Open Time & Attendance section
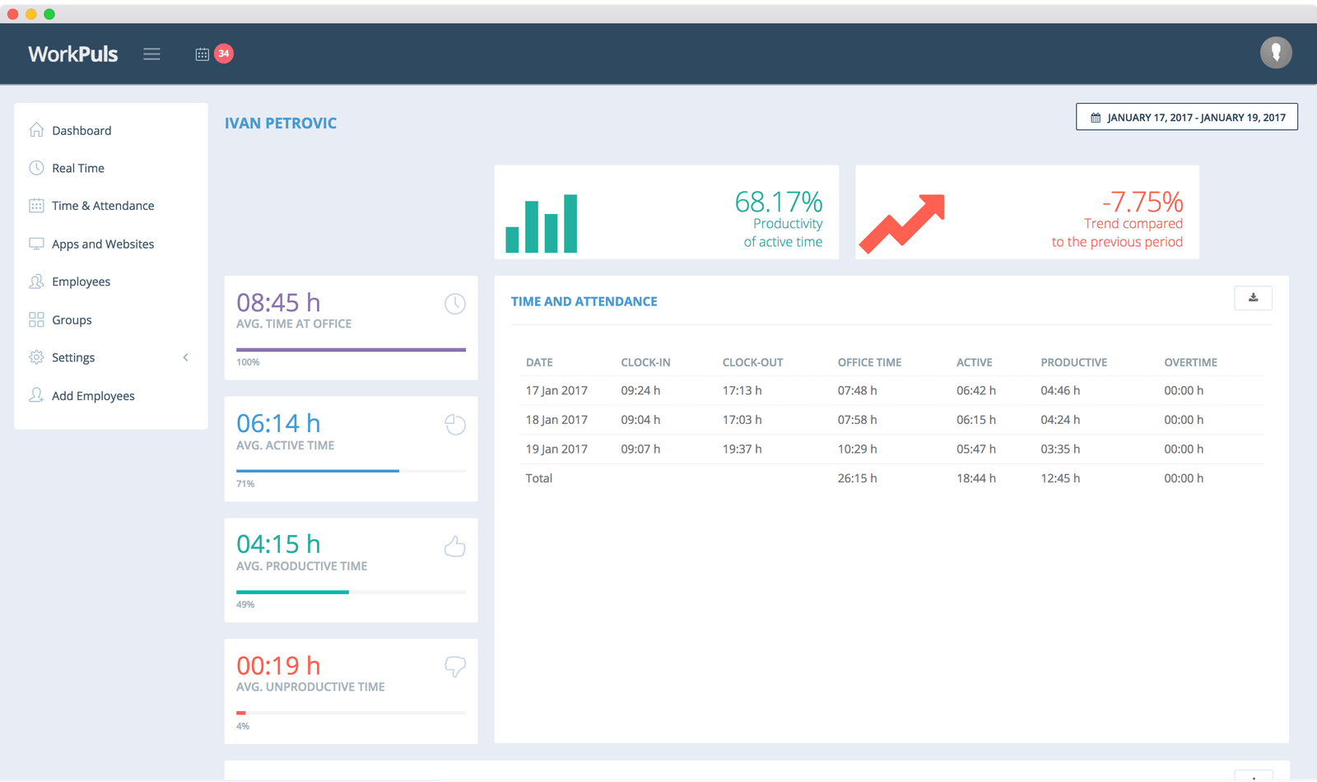 [x=103, y=206]
